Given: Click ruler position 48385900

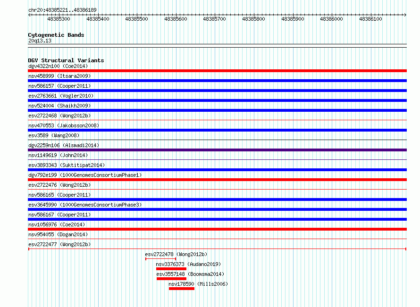Looking at the screenshot, I should coord(293,19).
